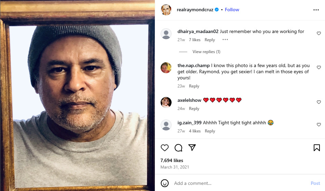
Task: Follow realraymondcruz
Action: pos(232,10)
